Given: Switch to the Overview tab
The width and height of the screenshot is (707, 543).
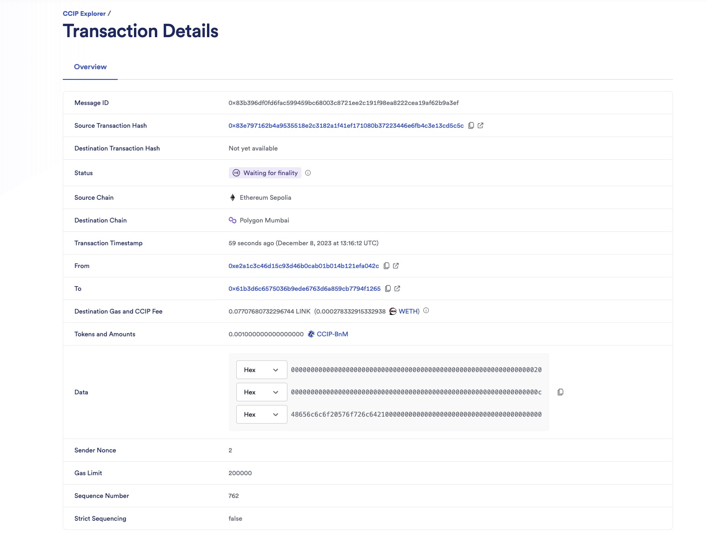Looking at the screenshot, I should [90, 67].
